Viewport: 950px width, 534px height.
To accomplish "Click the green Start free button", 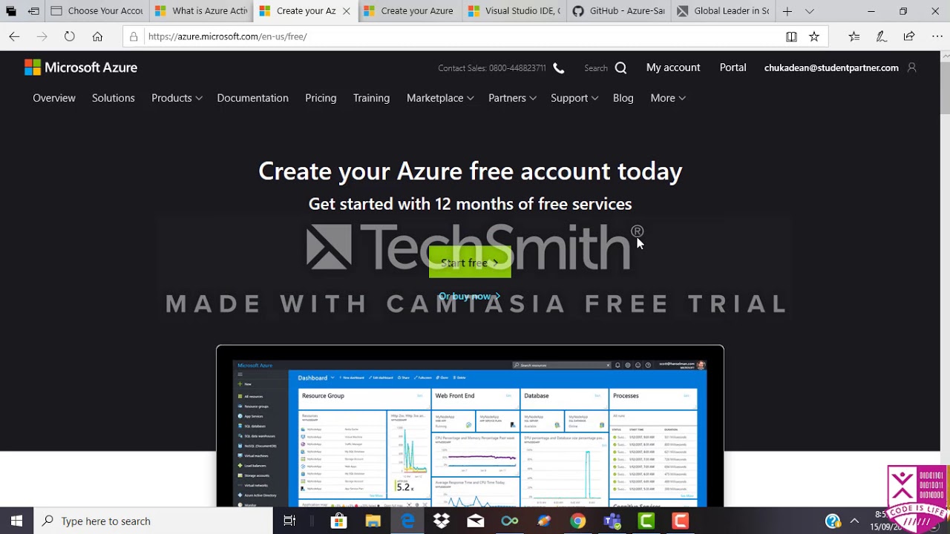I will click(x=470, y=263).
